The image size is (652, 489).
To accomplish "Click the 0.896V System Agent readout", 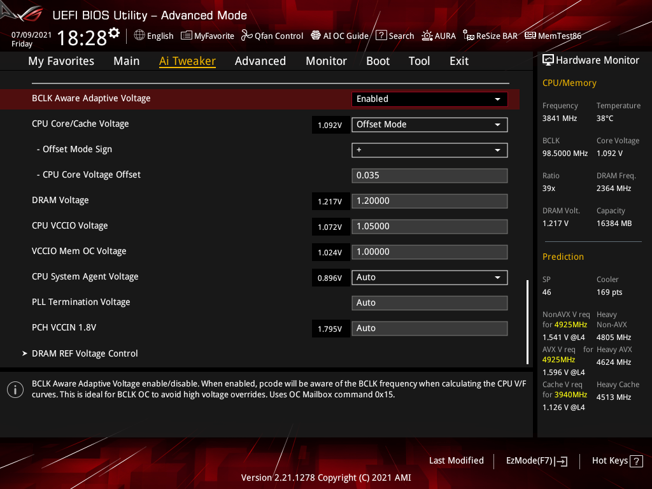I will tap(330, 278).
